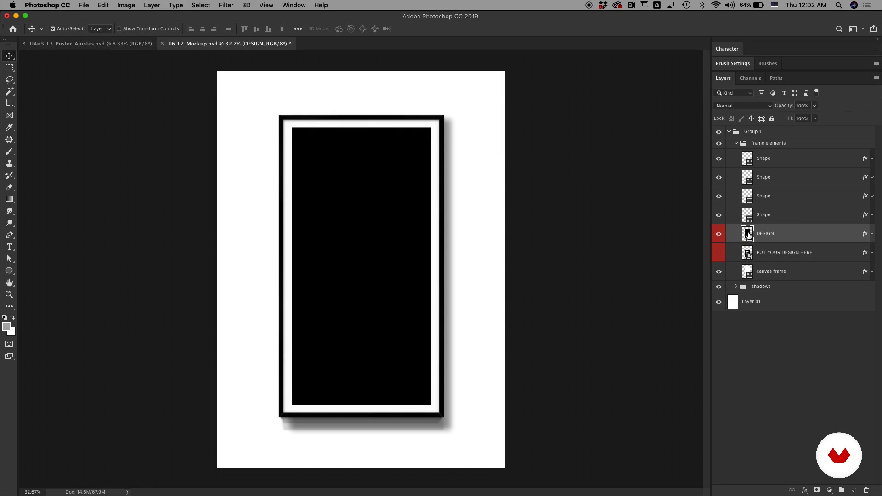
Task: Select the Zoom tool in toolbar
Action: [x=9, y=295]
